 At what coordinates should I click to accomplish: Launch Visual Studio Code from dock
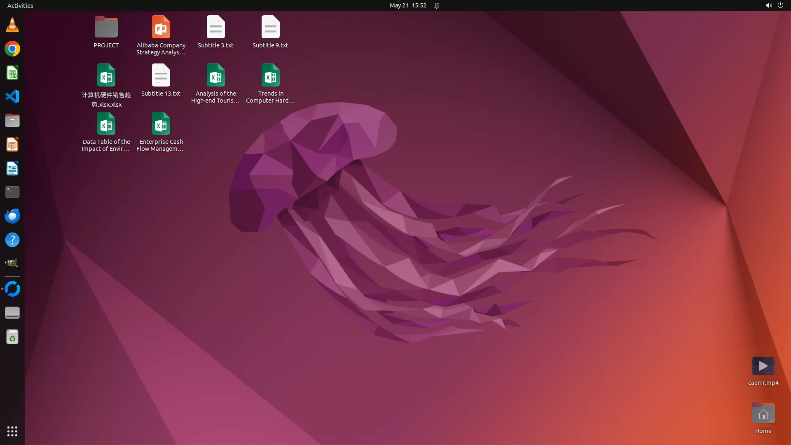[12, 97]
